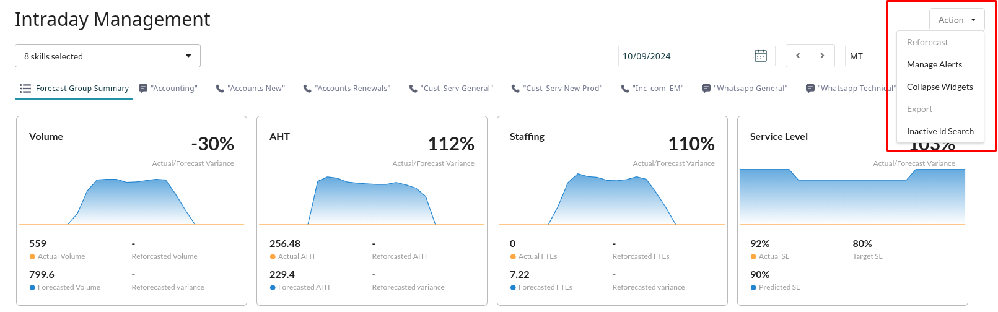998x312 pixels.
Task: Click the 92% Actual SL value
Action: click(x=759, y=244)
